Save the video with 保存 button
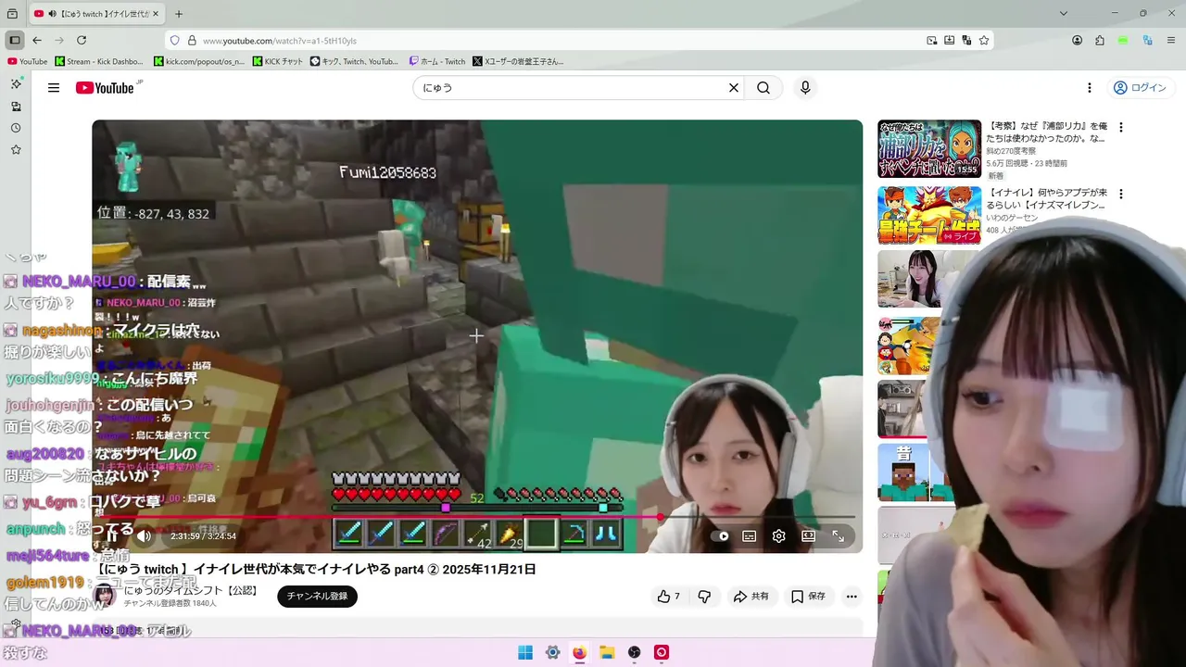 [x=808, y=597]
